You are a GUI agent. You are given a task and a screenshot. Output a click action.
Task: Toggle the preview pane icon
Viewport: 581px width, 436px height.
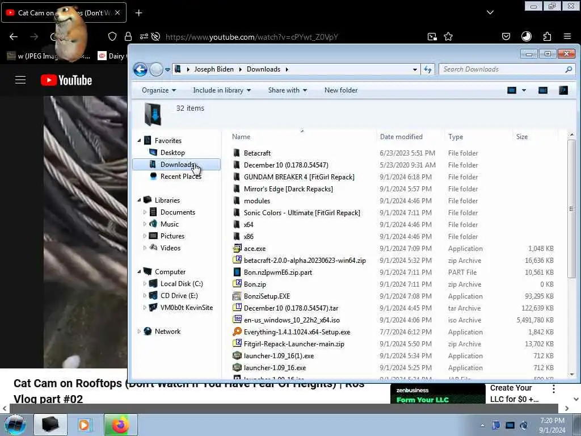[x=543, y=90]
